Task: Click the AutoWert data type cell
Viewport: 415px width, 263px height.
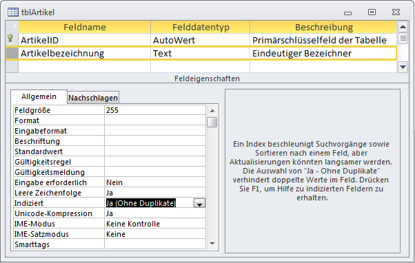Action: pyautogui.click(x=201, y=40)
